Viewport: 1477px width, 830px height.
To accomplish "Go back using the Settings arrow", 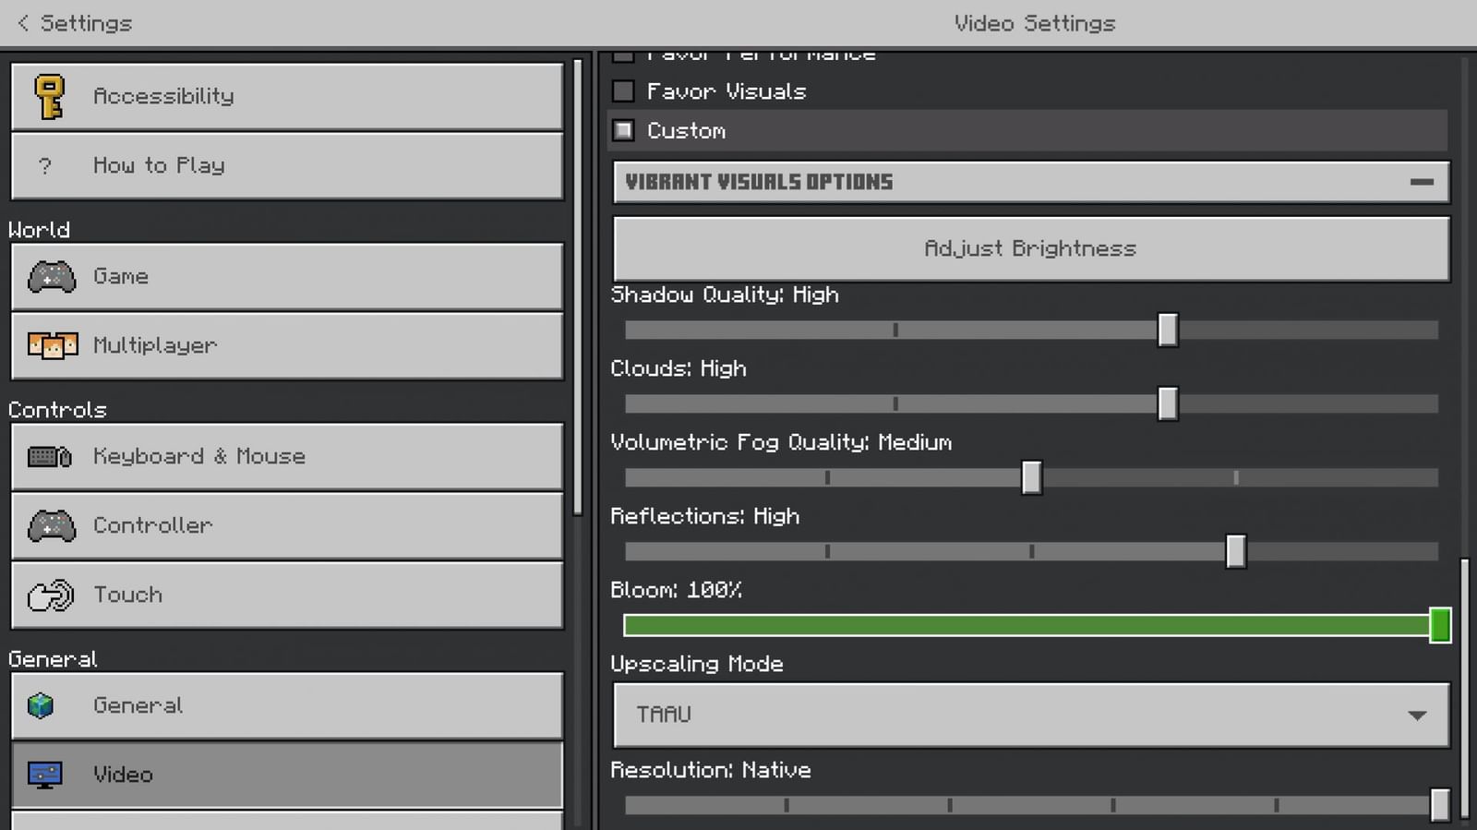I will click(24, 23).
